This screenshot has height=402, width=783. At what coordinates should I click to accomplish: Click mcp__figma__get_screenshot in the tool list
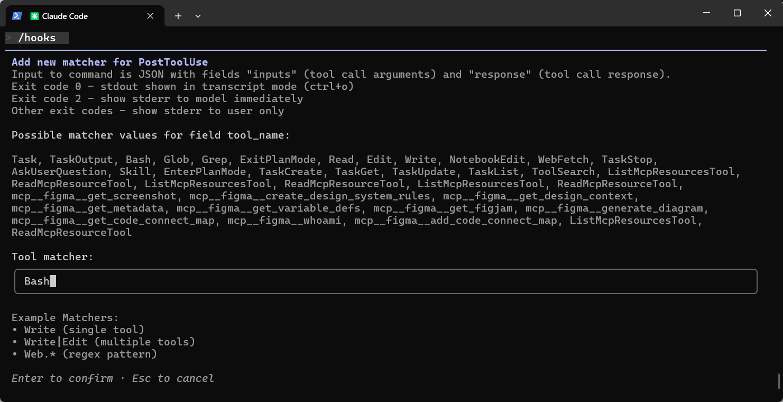tap(94, 196)
